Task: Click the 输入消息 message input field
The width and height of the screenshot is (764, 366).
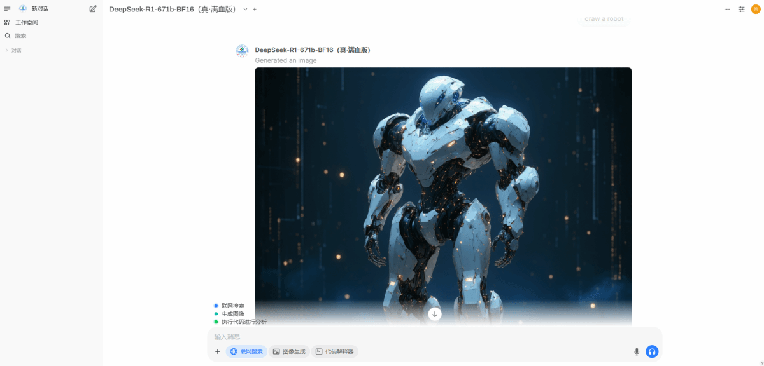Action: point(420,336)
